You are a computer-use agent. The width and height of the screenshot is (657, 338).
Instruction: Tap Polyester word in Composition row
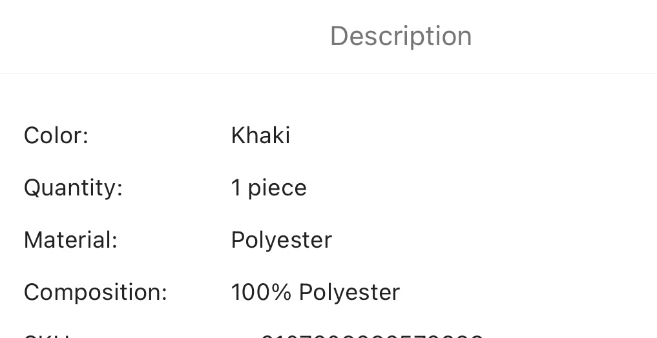[349, 293]
